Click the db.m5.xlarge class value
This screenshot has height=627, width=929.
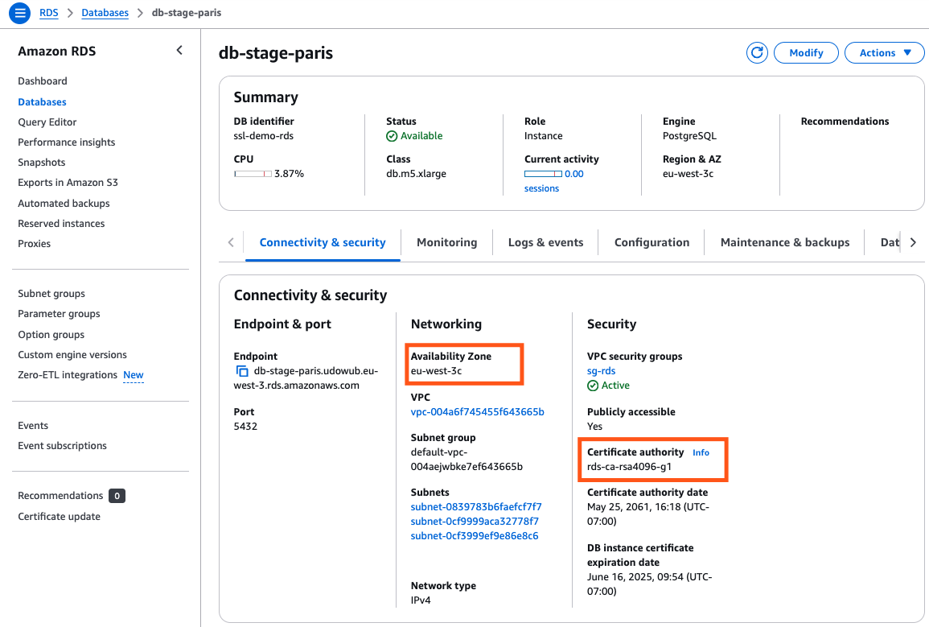click(416, 174)
